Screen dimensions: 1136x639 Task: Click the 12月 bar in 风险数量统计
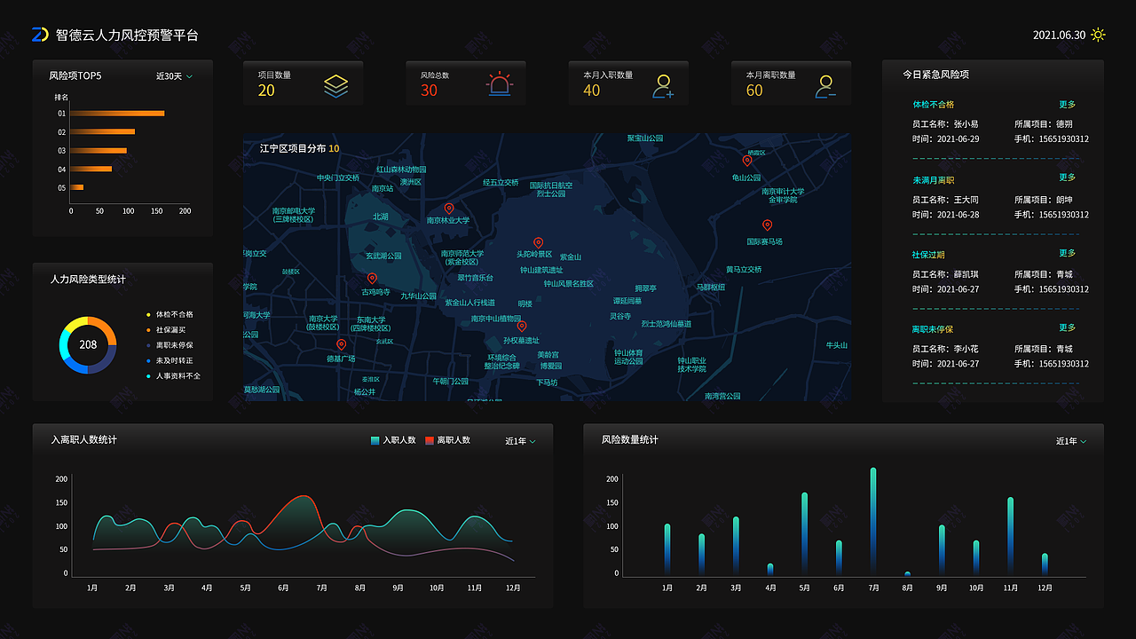pos(1045,564)
